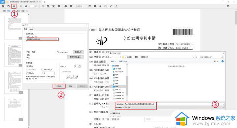Collapse the Hide Folders expander
Viewport: 237px width, 128px height.
pos(115,113)
